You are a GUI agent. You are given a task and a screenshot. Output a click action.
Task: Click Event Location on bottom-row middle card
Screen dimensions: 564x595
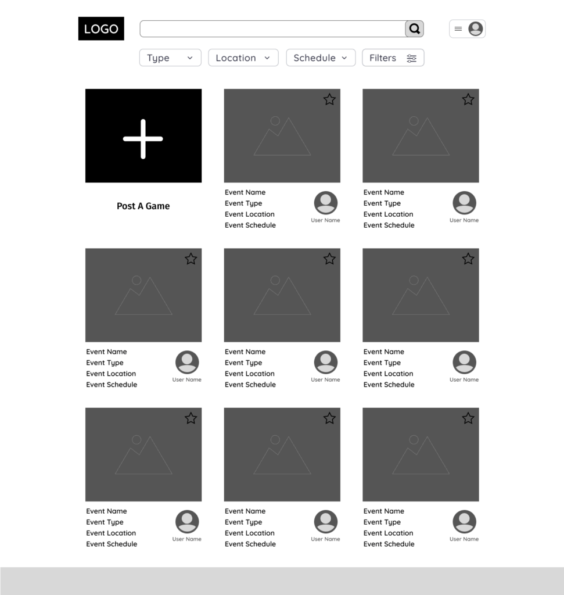click(x=250, y=533)
